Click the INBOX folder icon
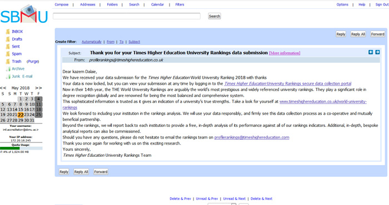 [8, 32]
